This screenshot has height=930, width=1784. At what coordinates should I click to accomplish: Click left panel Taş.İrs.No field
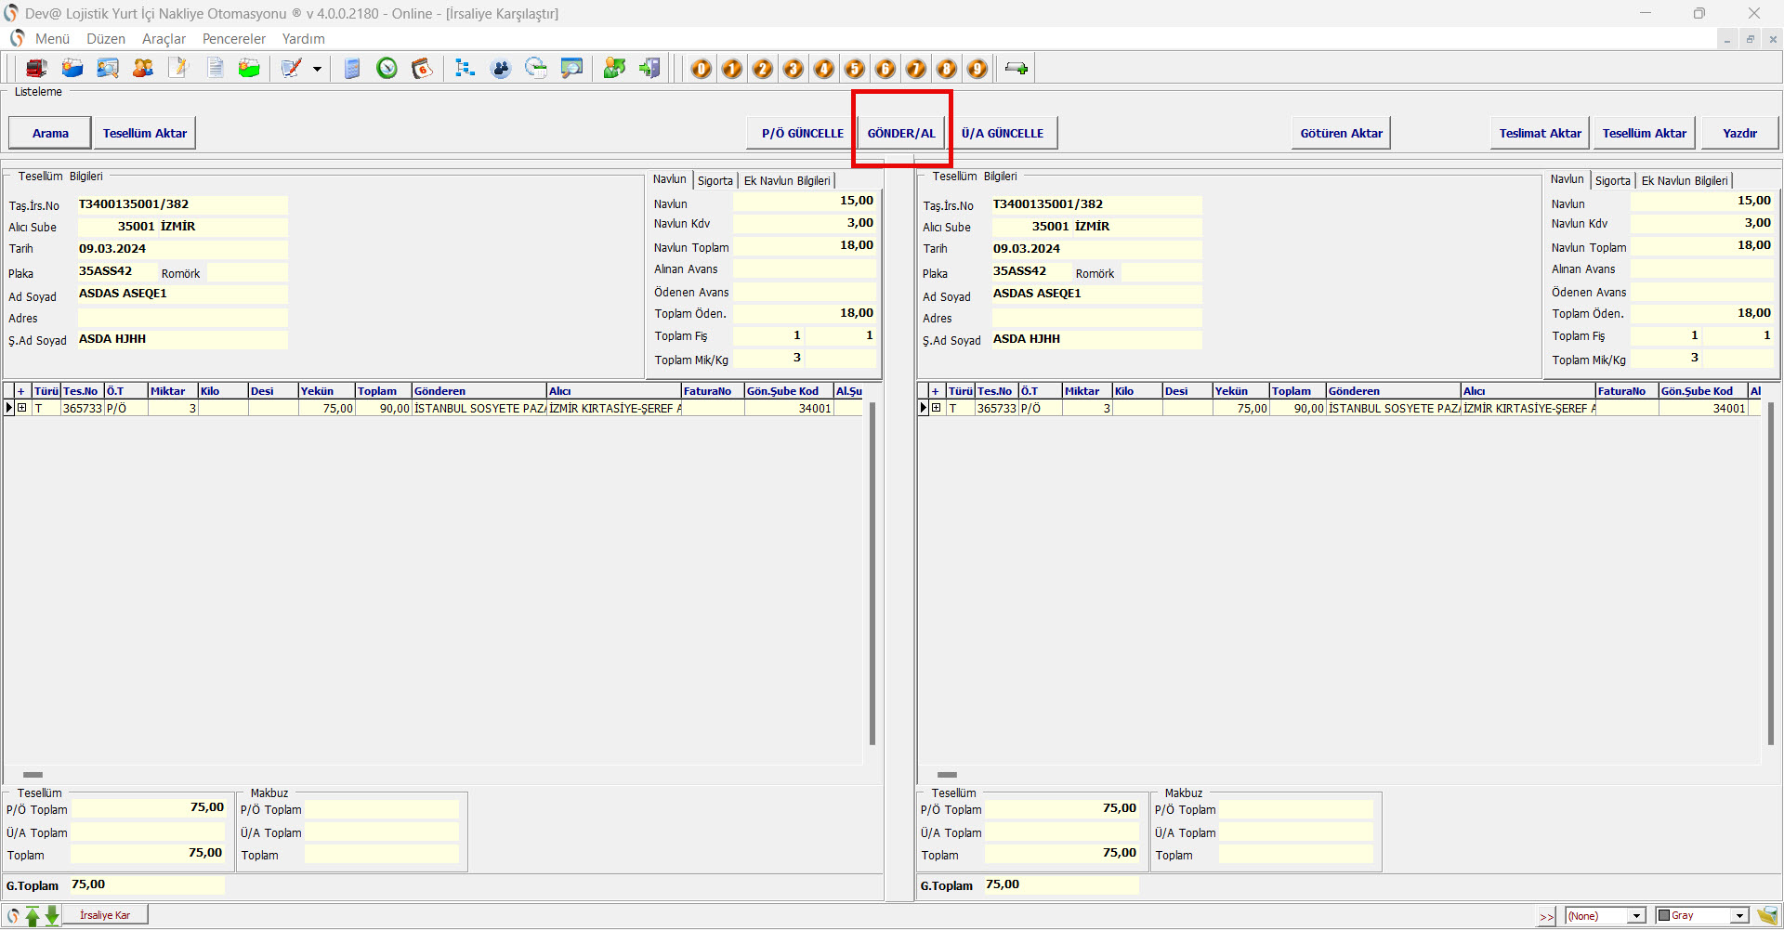(182, 204)
